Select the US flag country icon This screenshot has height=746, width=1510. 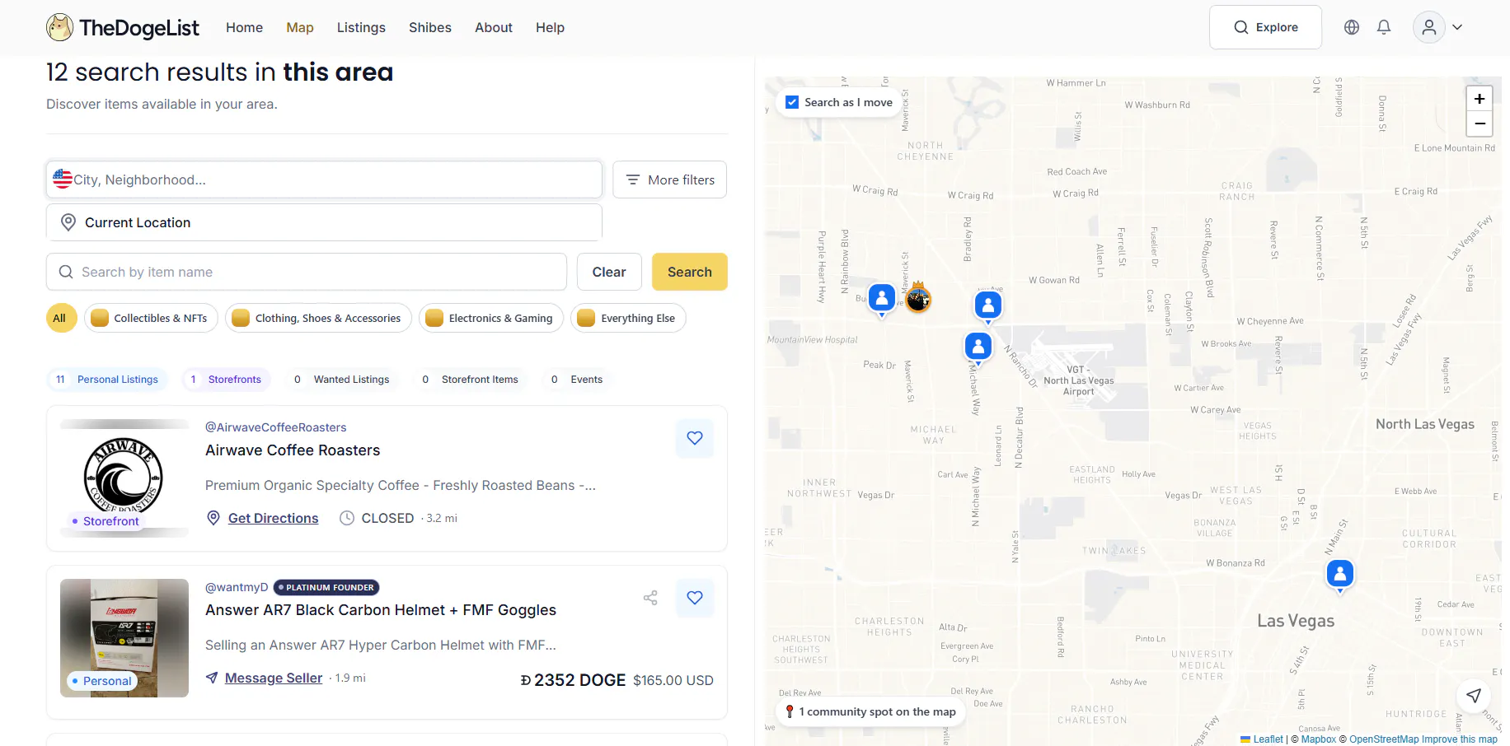(63, 179)
